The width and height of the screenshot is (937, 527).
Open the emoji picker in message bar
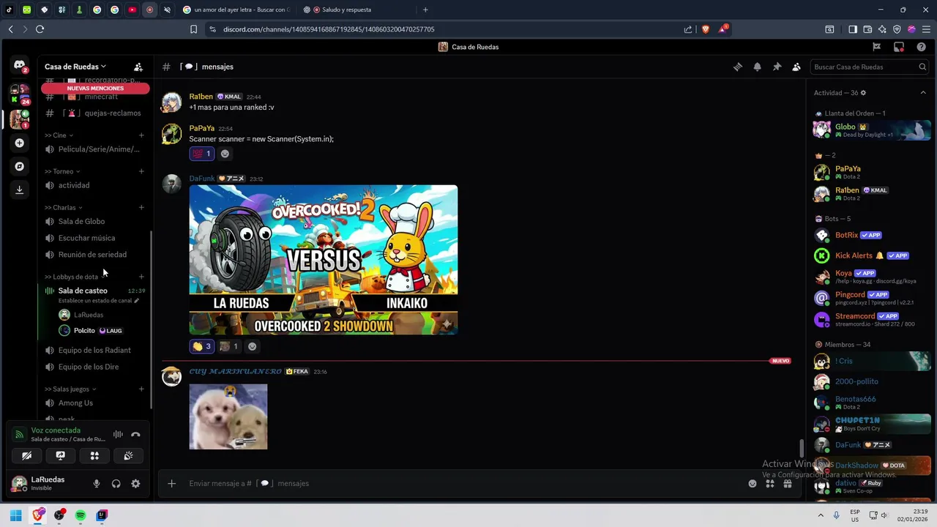pyautogui.click(x=753, y=483)
